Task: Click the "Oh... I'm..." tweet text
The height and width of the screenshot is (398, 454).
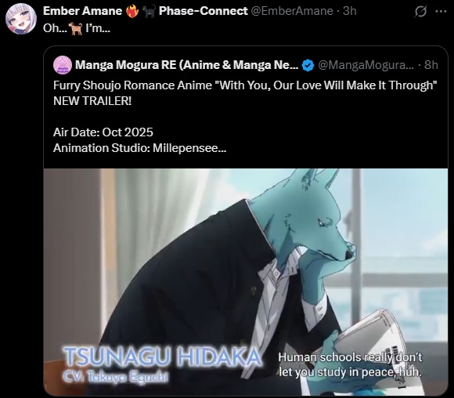Action: (x=77, y=28)
